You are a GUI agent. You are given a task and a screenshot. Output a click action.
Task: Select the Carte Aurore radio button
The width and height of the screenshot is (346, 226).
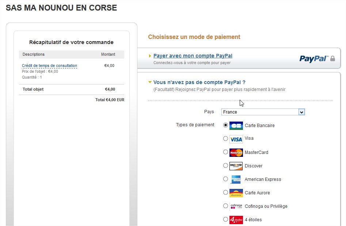[225, 192]
